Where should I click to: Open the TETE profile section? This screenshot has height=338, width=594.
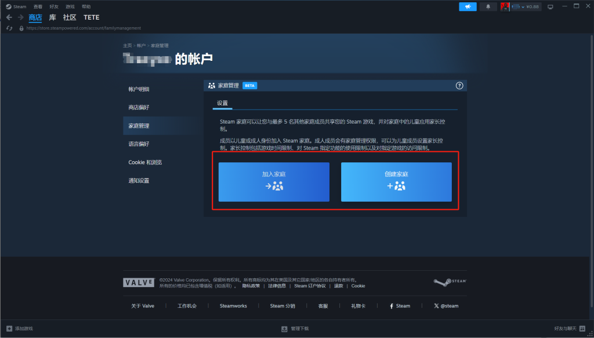pyautogui.click(x=92, y=17)
